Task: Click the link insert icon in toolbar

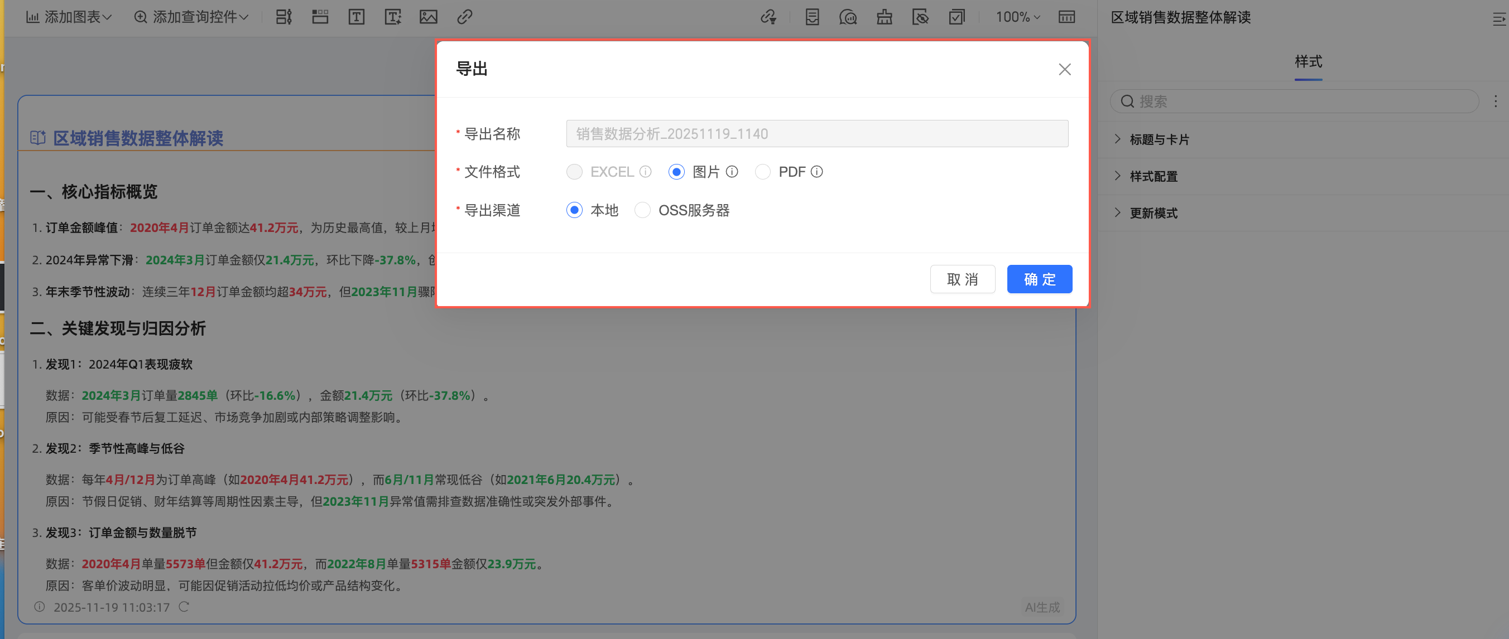Action: coord(464,17)
